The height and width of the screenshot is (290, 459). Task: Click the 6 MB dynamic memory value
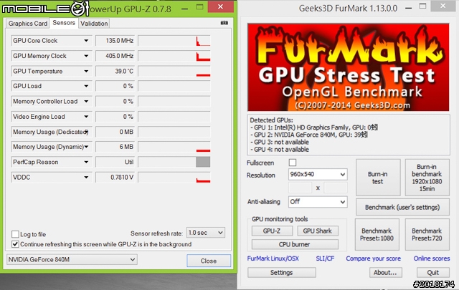[x=115, y=147]
